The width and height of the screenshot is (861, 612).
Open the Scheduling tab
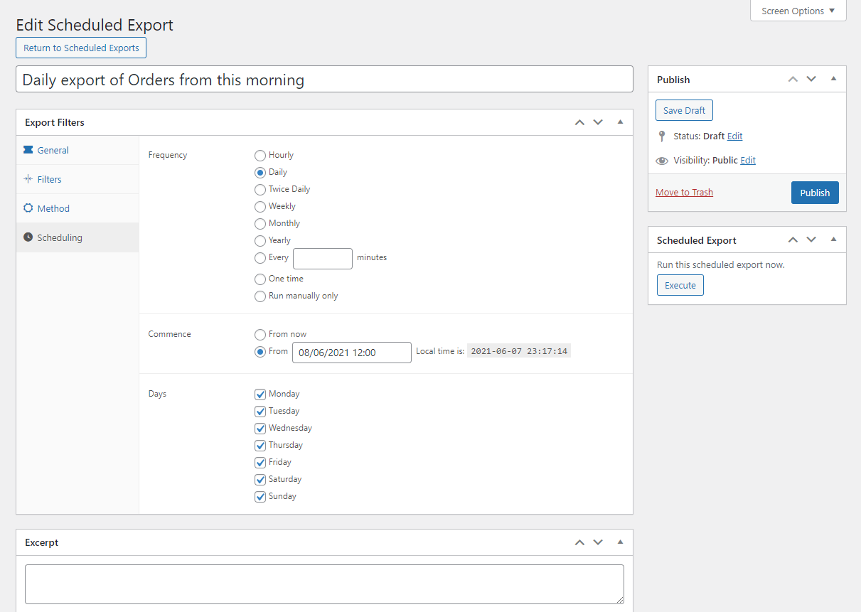point(77,237)
